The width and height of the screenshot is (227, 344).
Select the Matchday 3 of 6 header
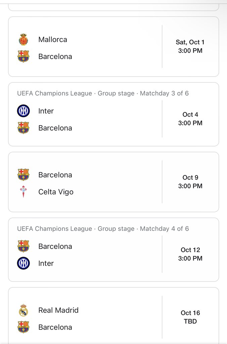[103, 93]
